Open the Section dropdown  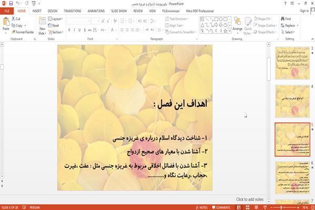(56, 32)
